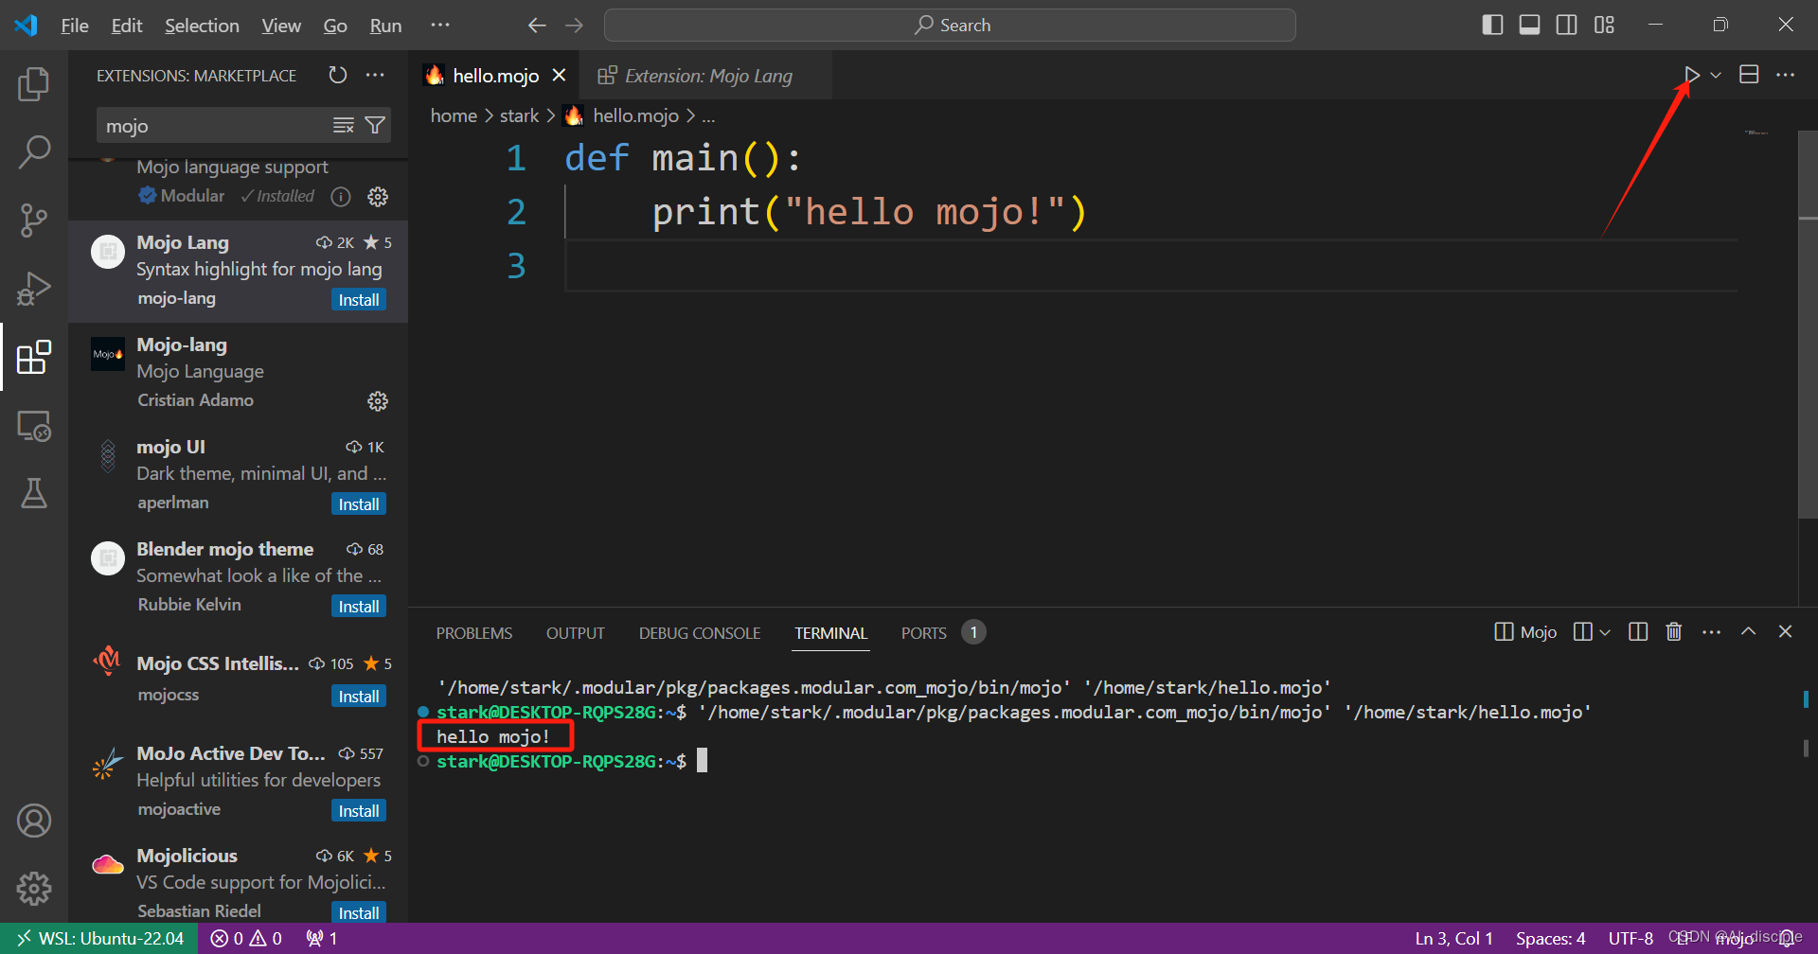Viewport: 1818px width, 954px height.
Task: Toggle primary side bar visibility
Action: 1492,26
